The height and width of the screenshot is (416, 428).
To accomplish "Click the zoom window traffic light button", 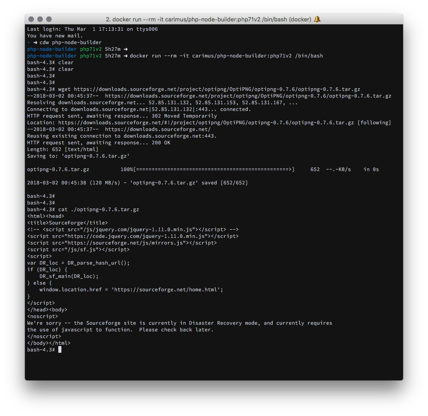I will pyautogui.click(x=49, y=19).
